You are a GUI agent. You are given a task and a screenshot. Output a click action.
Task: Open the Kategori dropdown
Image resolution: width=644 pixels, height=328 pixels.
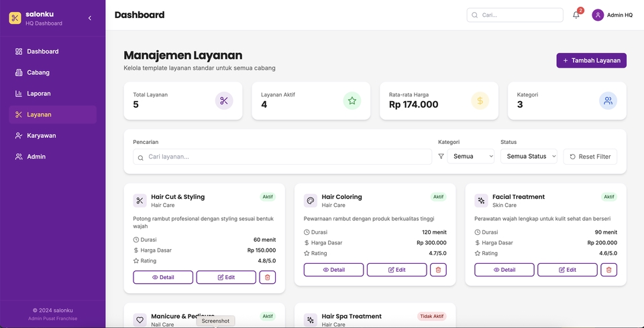471,157
